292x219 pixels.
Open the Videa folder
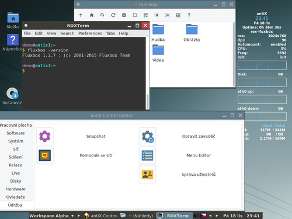(x=158, y=50)
